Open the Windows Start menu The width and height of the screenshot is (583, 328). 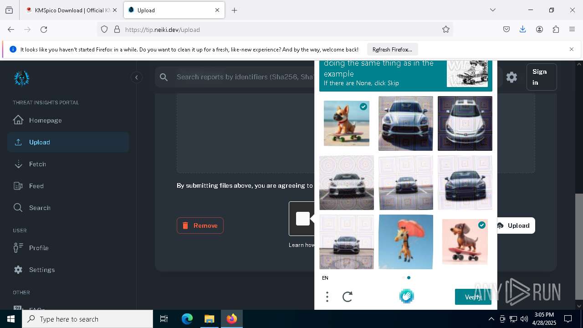tap(11, 319)
